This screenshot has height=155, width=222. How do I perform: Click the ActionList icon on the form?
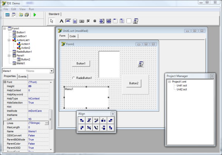[141, 65]
